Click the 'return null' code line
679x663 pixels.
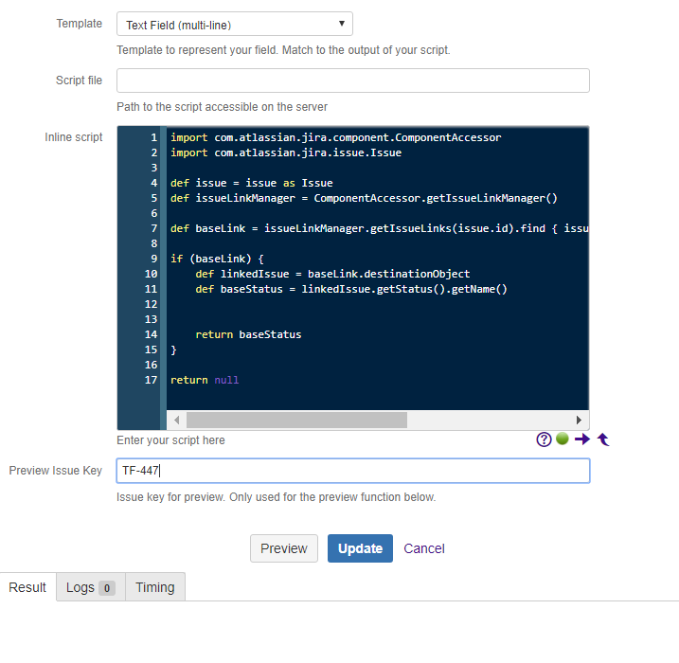(x=205, y=380)
